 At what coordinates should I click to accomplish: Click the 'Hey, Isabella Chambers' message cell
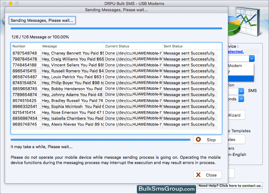[73, 118]
